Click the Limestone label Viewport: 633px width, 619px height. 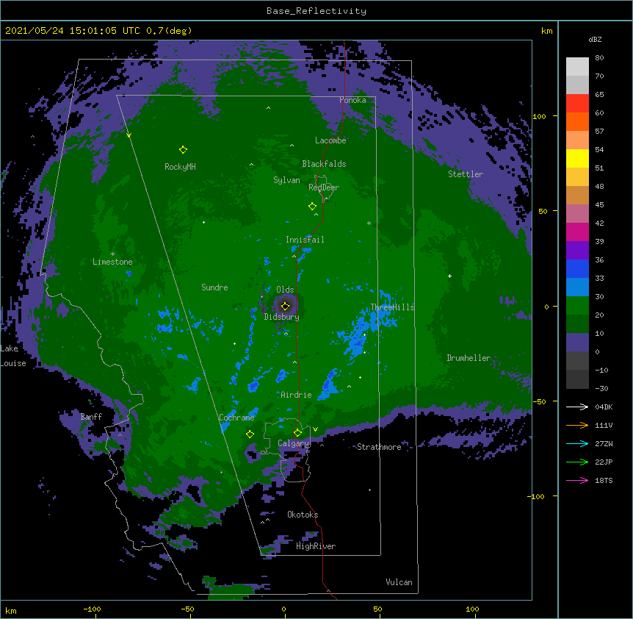(112, 262)
